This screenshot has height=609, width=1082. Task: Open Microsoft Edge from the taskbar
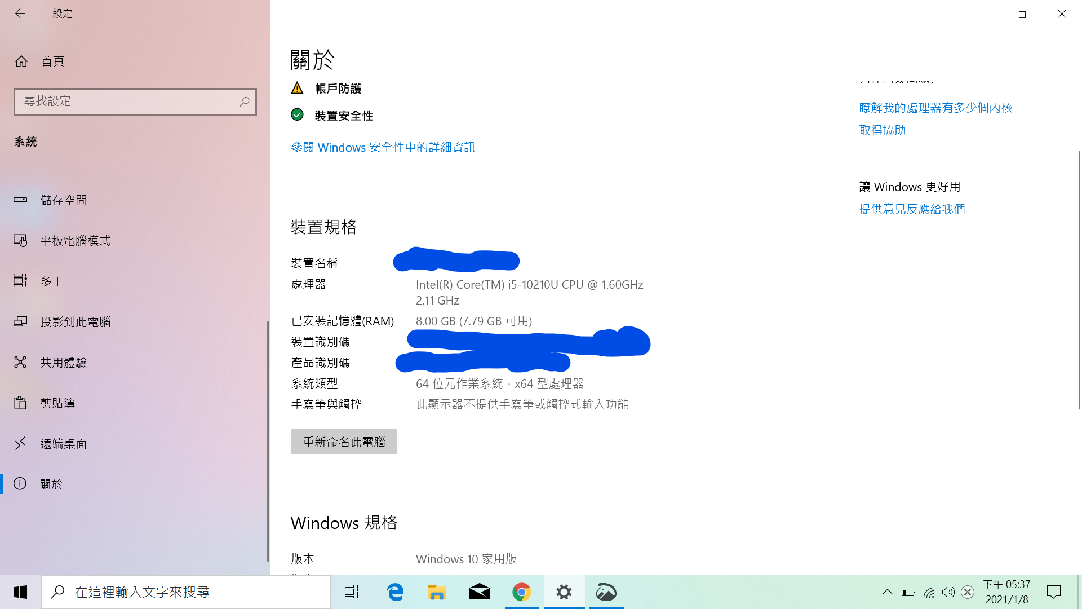click(395, 592)
